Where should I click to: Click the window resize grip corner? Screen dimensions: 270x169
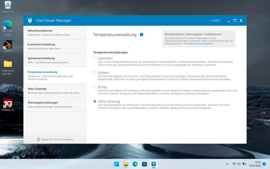click(x=245, y=142)
